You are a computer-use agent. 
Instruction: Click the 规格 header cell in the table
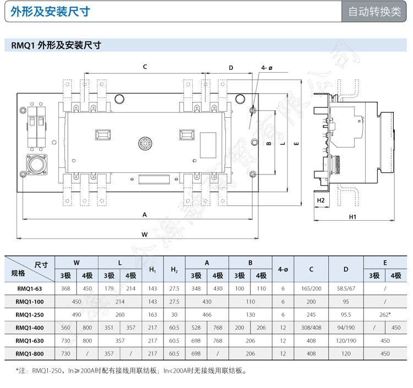[18, 273]
